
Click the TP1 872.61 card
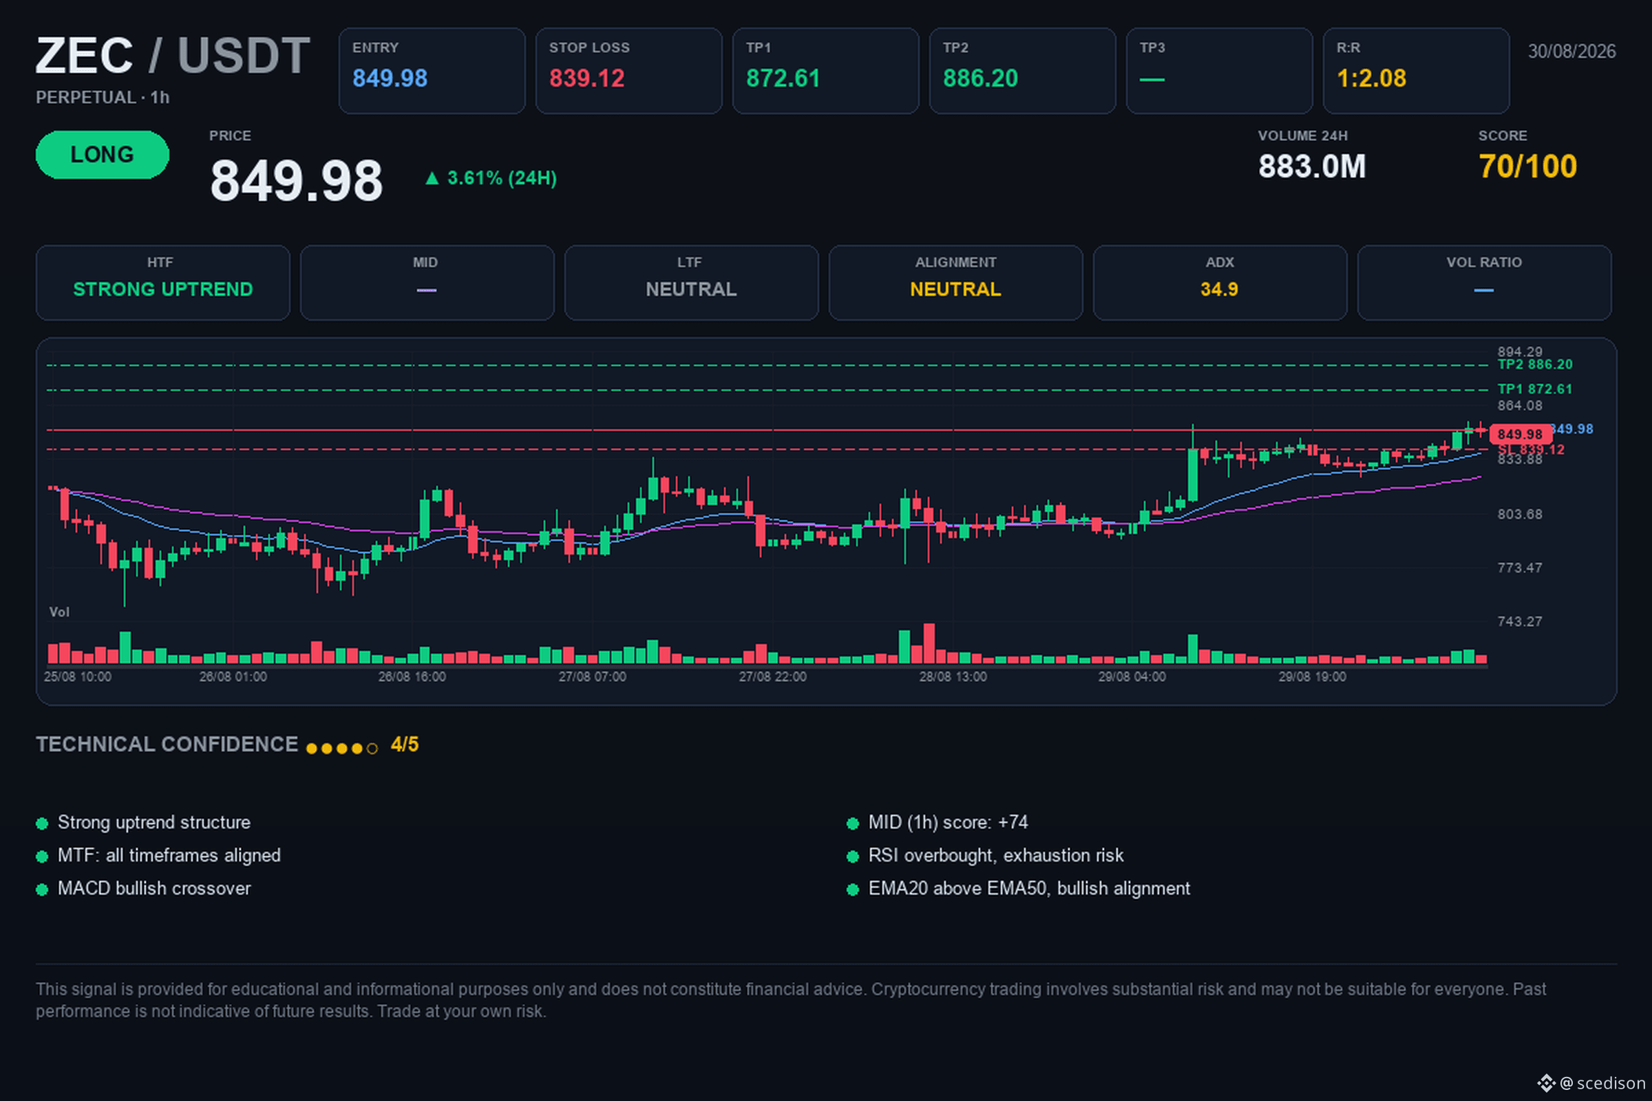tap(825, 71)
